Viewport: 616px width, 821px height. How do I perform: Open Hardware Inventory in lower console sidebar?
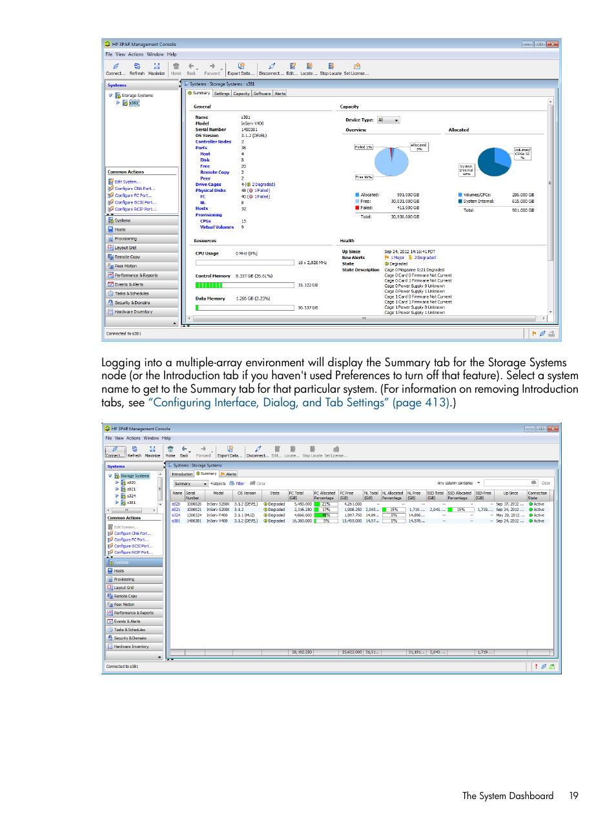click(x=134, y=647)
